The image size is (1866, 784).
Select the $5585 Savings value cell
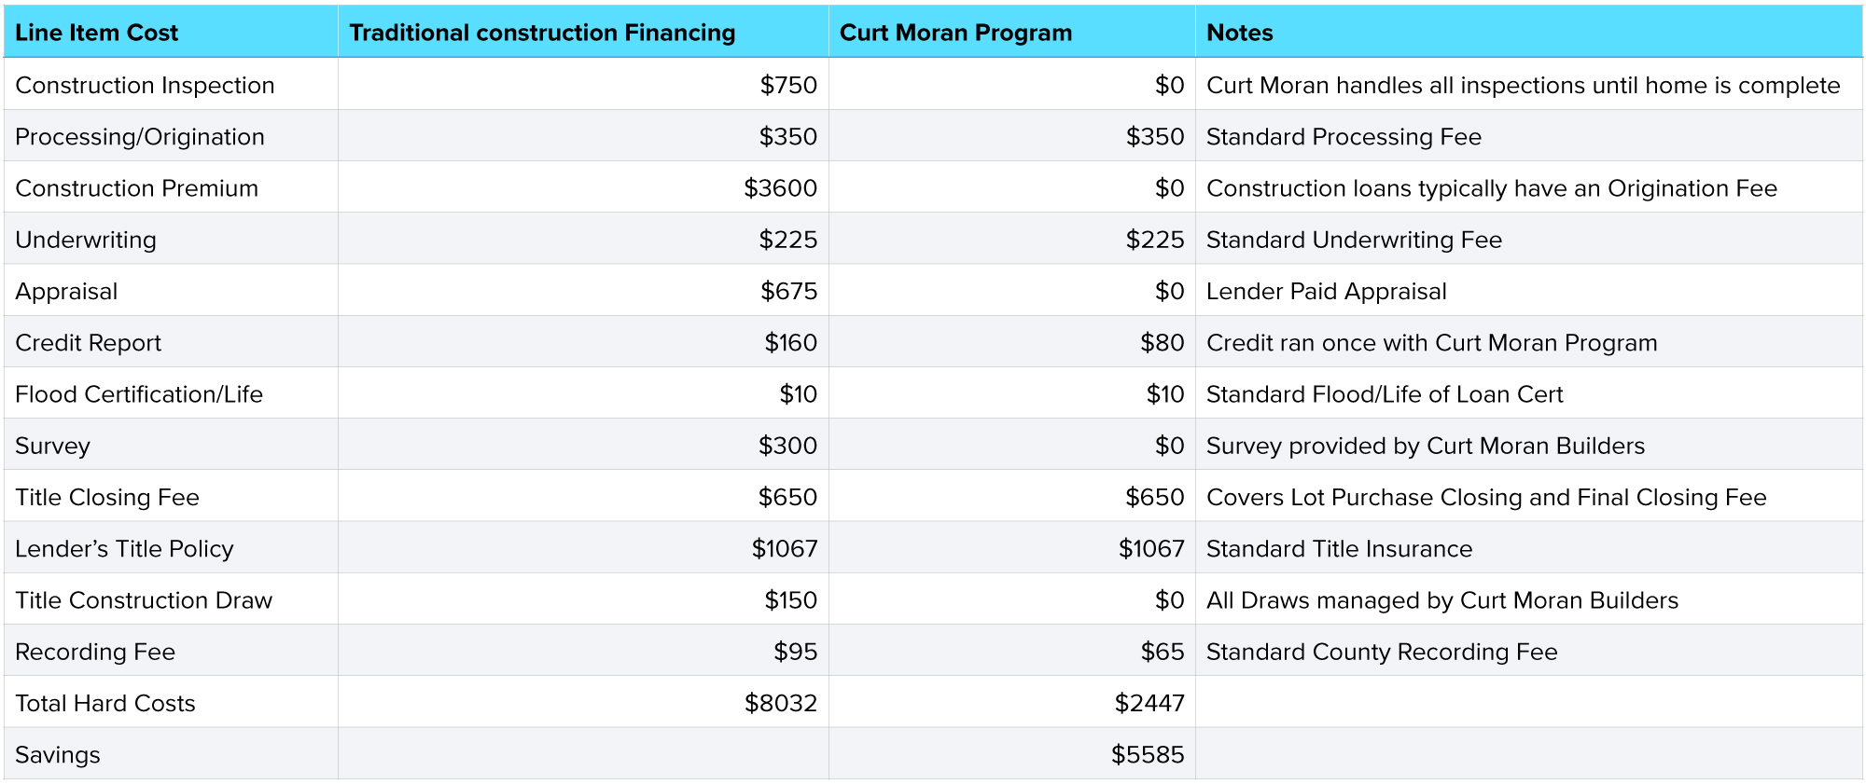[x=1147, y=754]
